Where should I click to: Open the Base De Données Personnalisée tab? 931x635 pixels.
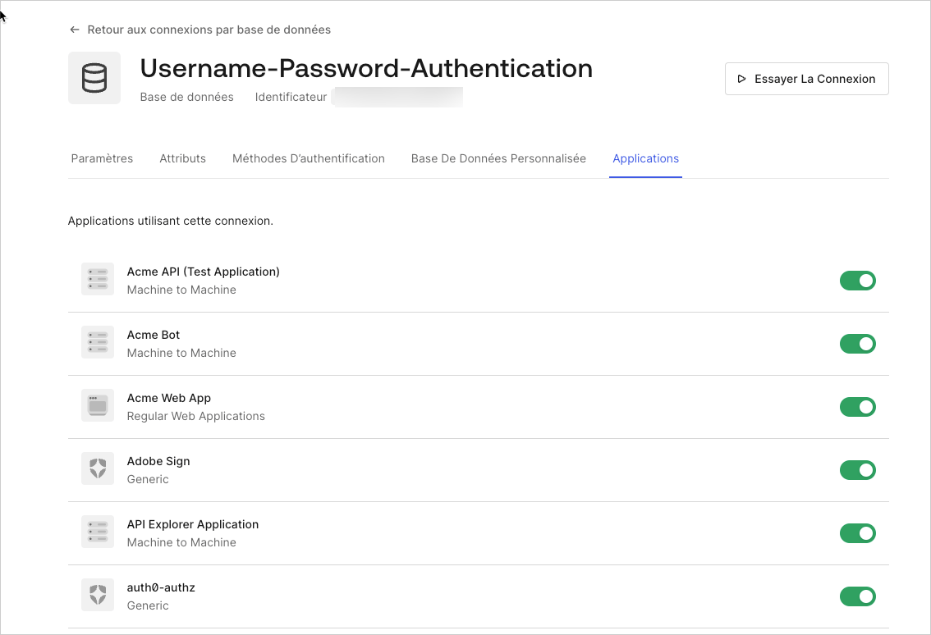pos(499,158)
